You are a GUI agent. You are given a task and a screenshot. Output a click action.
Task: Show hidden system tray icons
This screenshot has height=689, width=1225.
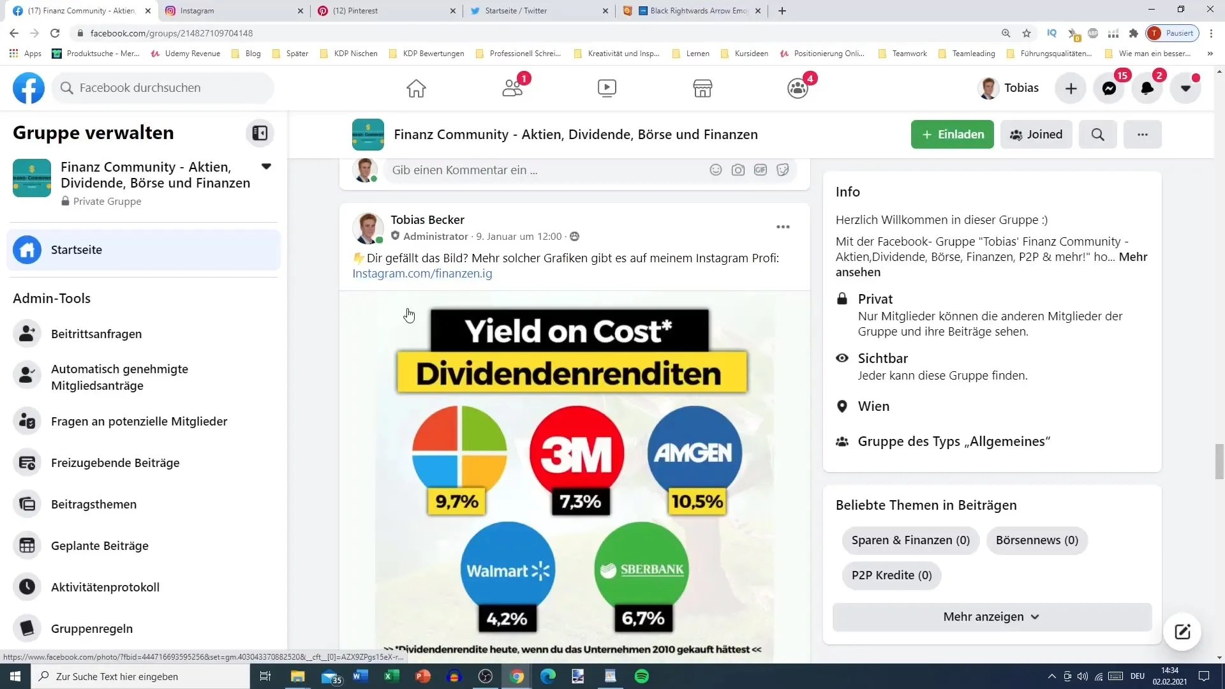[1051, 676]
